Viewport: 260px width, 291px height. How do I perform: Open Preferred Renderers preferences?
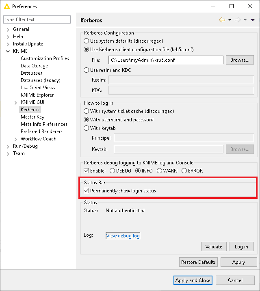pyautogui.click(x=41, y=131)
